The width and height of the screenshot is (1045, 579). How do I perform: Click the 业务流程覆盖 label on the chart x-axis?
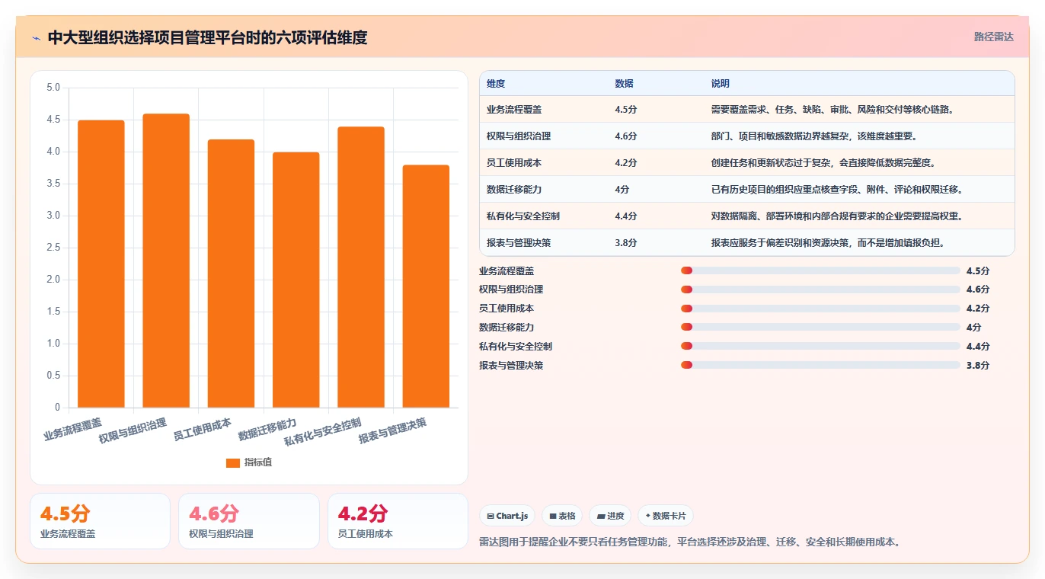pos(72,429)
